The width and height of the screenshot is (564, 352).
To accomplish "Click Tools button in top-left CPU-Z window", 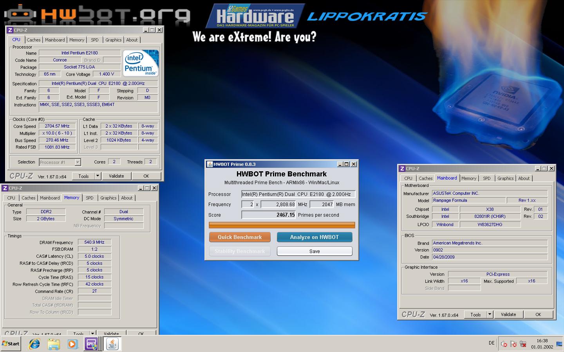I will [x=83, y=176].
